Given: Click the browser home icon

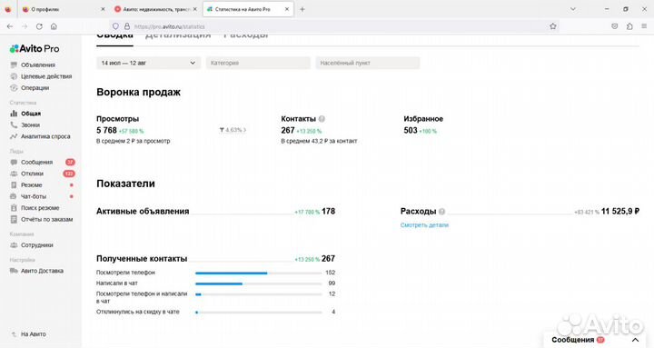Looking at the screenshot, I should point(54,26).
